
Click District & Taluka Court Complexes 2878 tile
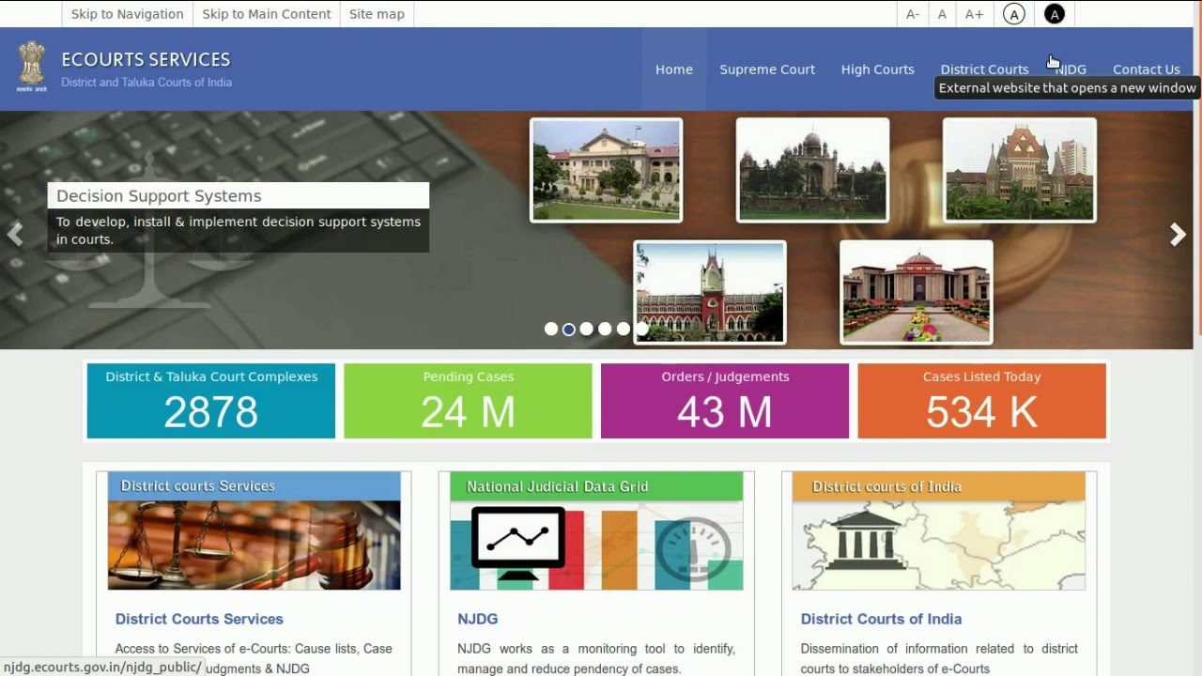(211, 401)
